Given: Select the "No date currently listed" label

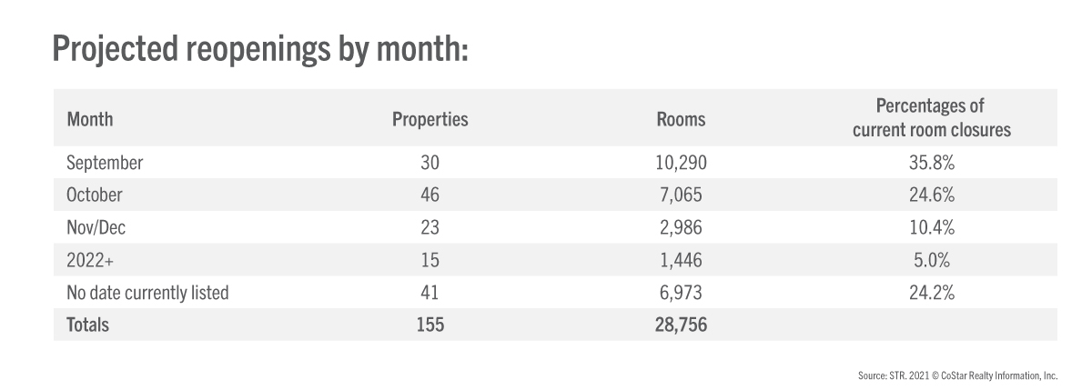Looking at the screenshot, I should point(147,293).
